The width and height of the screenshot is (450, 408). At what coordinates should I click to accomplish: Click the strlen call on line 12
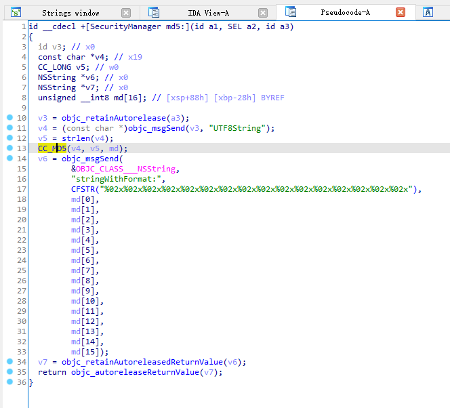tap(76, 138)
